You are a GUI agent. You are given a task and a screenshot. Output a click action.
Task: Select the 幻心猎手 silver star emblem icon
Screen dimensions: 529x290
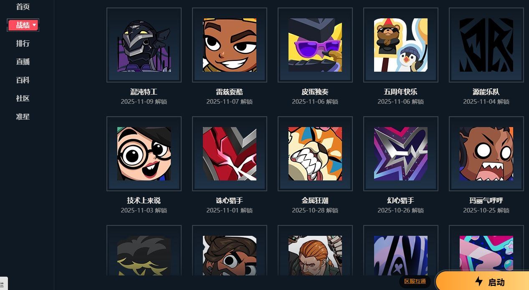pos(401,154)
